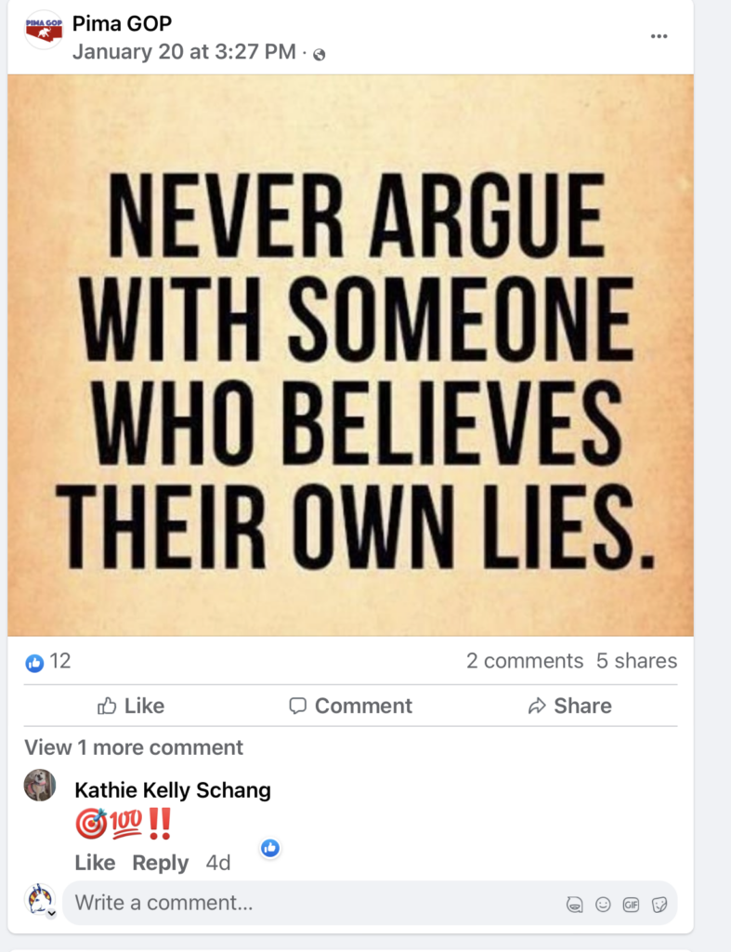731x952 pixels.
Task: Click the blue like reaction icon beside 12
Action: (x=34, y=663)
